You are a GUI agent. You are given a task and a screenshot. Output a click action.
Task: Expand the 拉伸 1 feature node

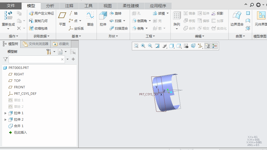point(5,113)
